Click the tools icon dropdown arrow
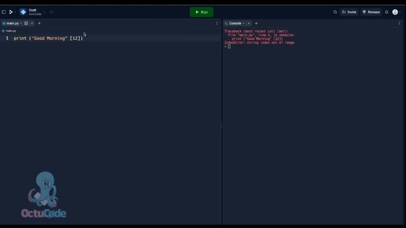The width and height of the screenshot is (406, 228). click(15, 12)
